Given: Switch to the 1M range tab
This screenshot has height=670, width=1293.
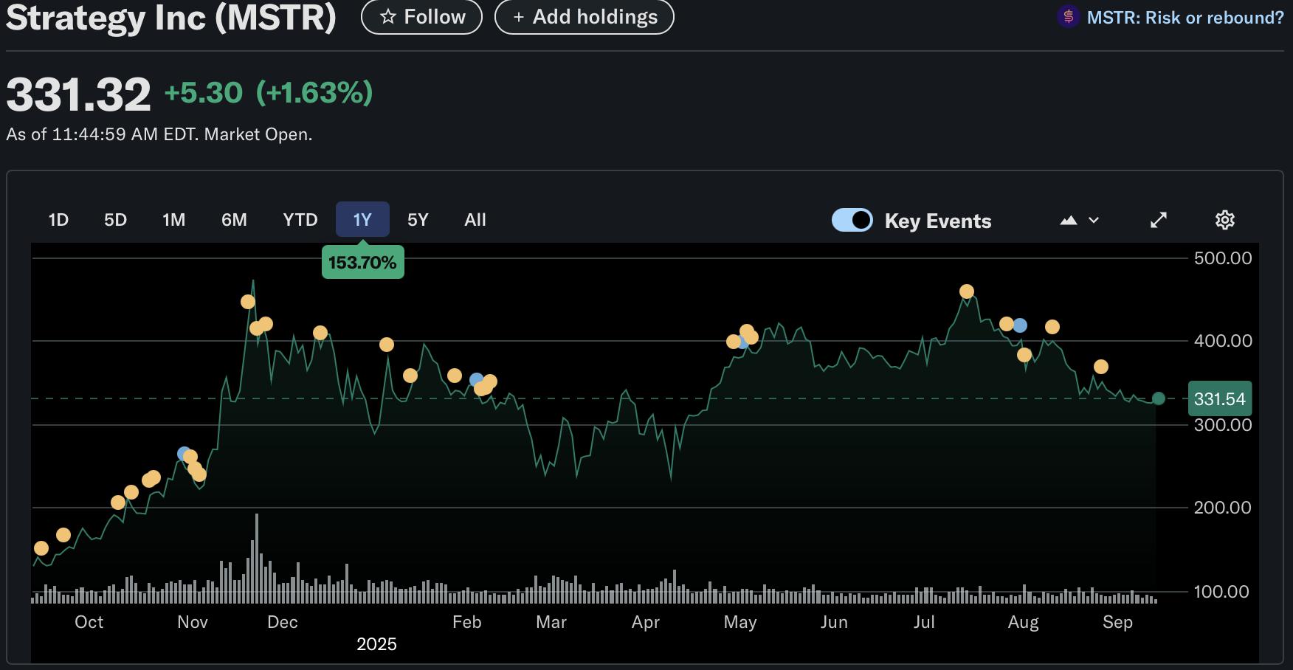Looking at the screenshot, I should tap(174, 220).
